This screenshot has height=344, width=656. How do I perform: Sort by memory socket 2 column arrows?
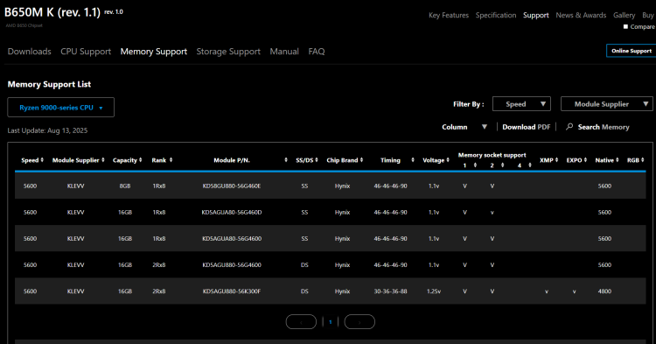click(x=502, y=165)
